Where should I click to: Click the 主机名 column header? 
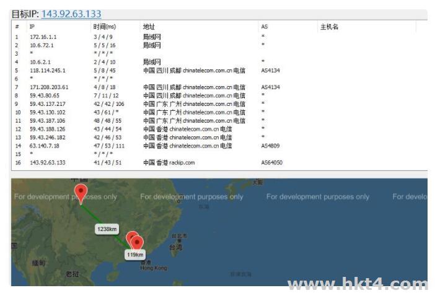(x=329, y=27)
